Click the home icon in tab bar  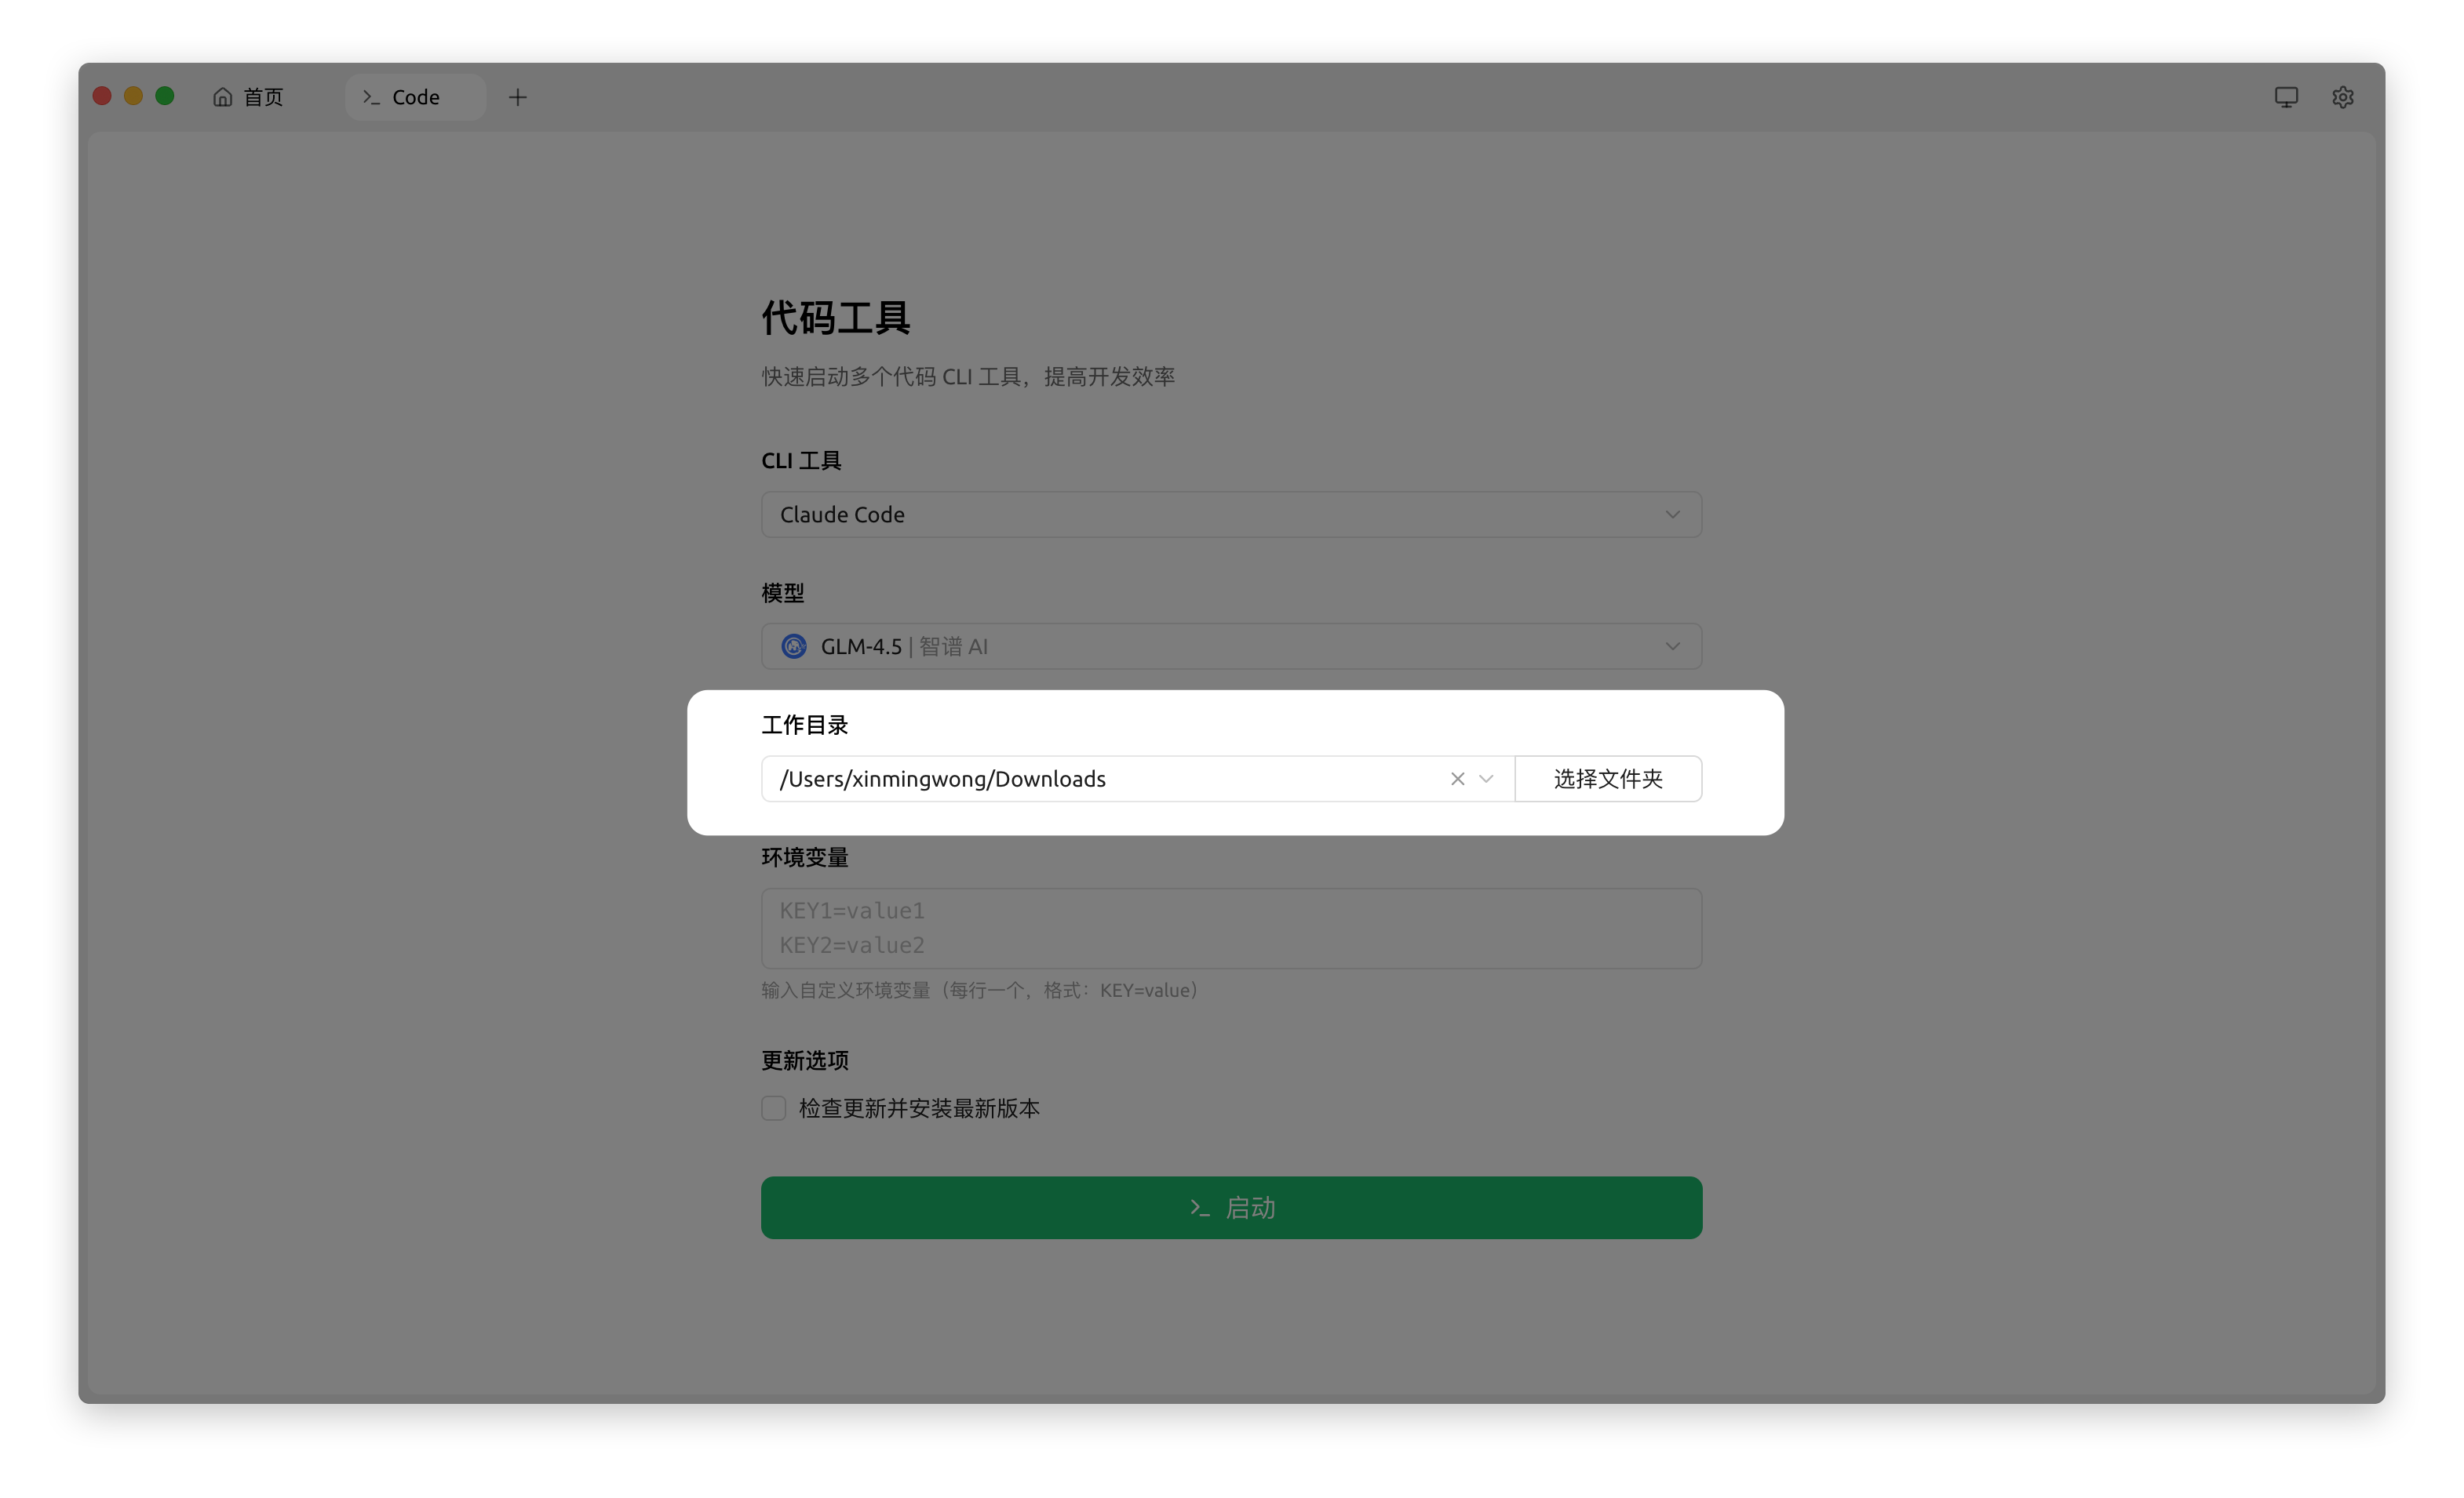tap(222, 97)
